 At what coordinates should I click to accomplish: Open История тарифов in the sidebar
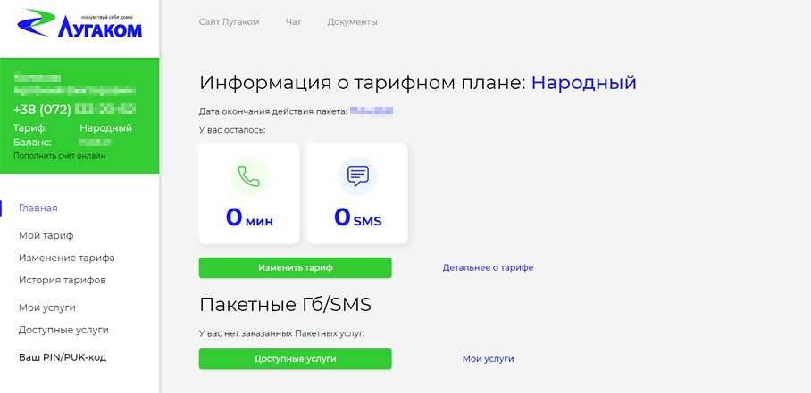coord(62,281)
